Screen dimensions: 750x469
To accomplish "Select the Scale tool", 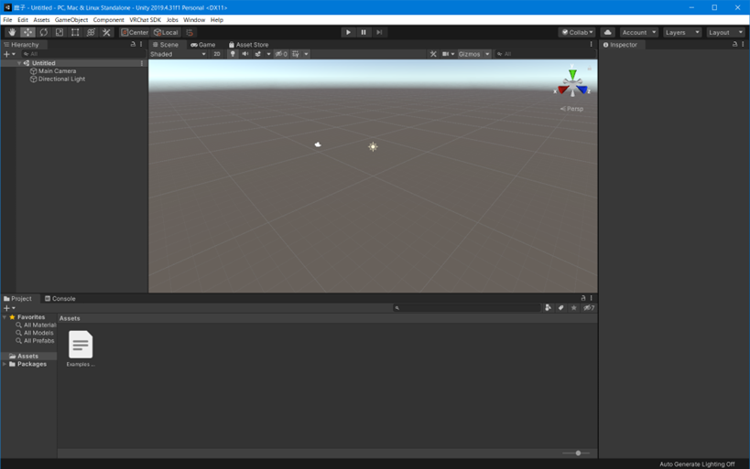I will pos(60,32).
